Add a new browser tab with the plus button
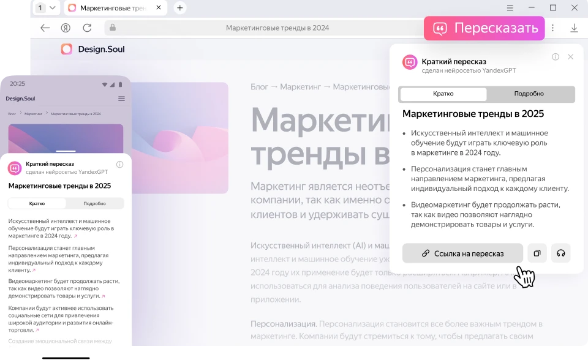This screenshot has height=360, width=588. click(180, 8)
